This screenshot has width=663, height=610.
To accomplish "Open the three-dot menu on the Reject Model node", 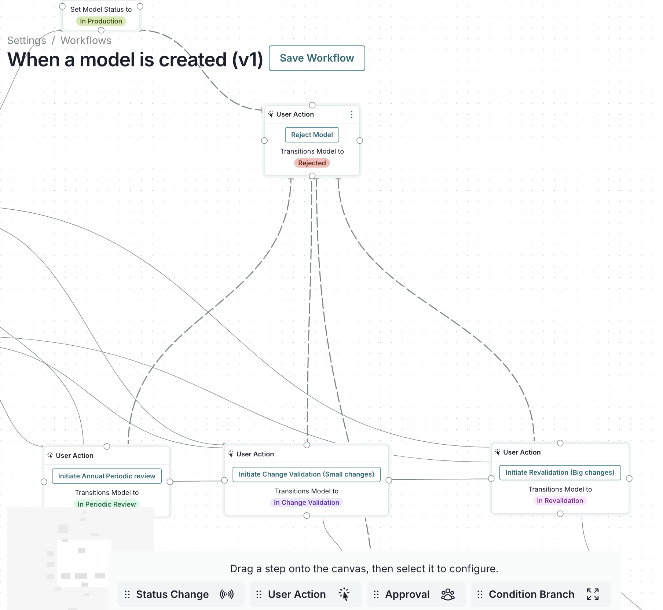I will (x=352, y=114).
